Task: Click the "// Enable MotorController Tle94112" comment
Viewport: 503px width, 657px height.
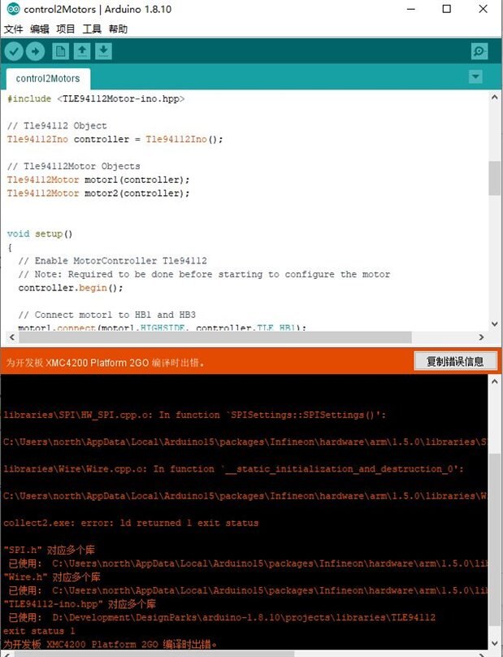Action: coord(113,261)
